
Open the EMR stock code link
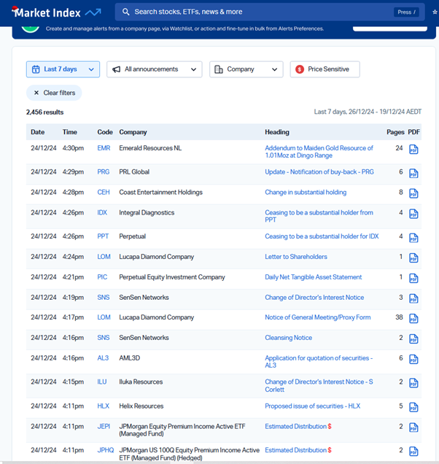click(104, 148)
